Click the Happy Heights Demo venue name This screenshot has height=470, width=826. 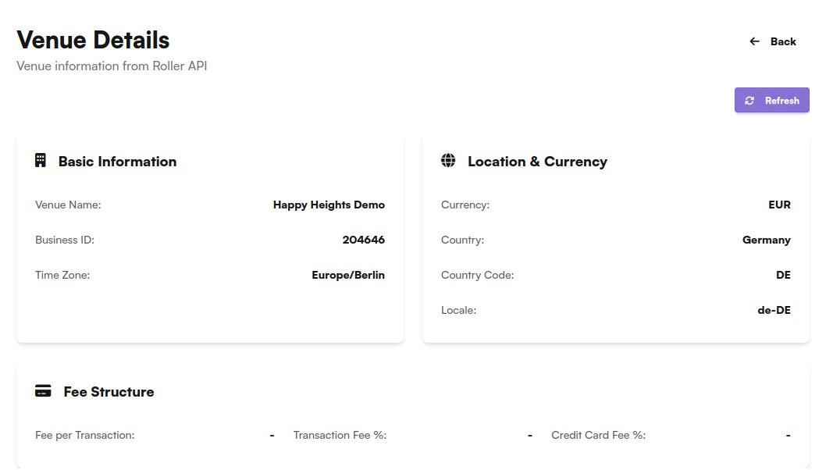coord(329,205)
